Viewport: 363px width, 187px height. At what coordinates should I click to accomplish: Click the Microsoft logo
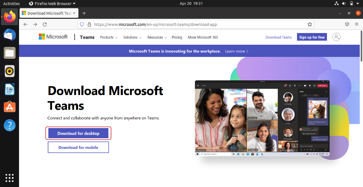pos(53,37)
